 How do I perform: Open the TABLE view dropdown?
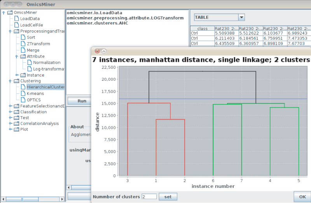pyautogui.click(x=241, y=17)
